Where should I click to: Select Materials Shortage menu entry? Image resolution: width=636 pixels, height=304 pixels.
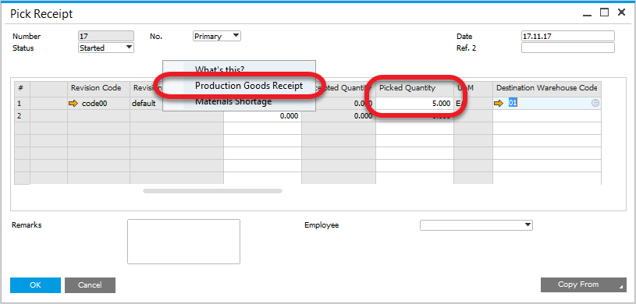point(233,101)
